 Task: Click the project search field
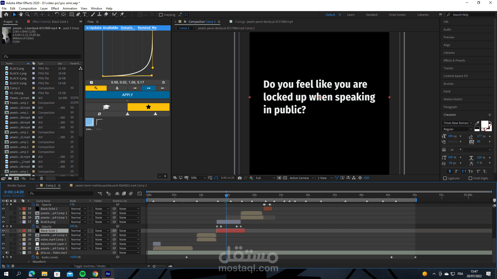tap(41, 56)
